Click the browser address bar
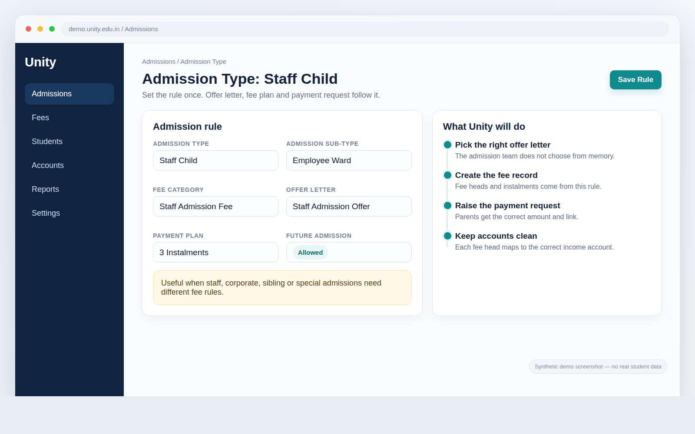This screenshot has height=434, width=695. (x=365, y=29)
